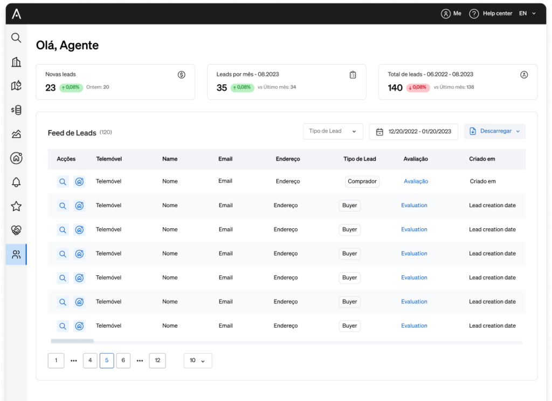Click clipboard icon on Leads por mês card
The height and width of the screenshot is (401, 552).
[x=353, y=74]
